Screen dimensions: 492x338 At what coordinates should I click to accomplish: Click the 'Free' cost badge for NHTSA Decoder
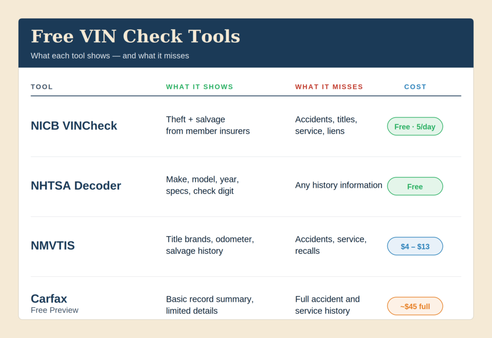click(415, 186)
